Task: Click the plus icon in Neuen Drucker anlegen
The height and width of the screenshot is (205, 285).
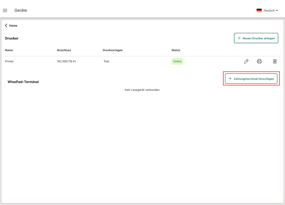Action: tap(239, 38)
